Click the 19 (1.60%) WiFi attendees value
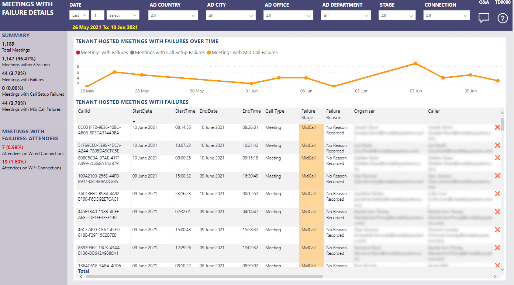This screenshot has width=514, height=285. tap(14, 162)
